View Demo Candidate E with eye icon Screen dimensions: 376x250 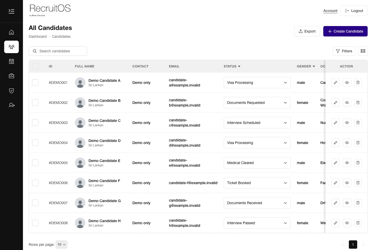347,163
